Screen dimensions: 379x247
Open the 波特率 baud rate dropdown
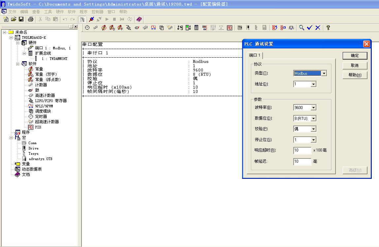pyautogui.click(x=313, y=108)
